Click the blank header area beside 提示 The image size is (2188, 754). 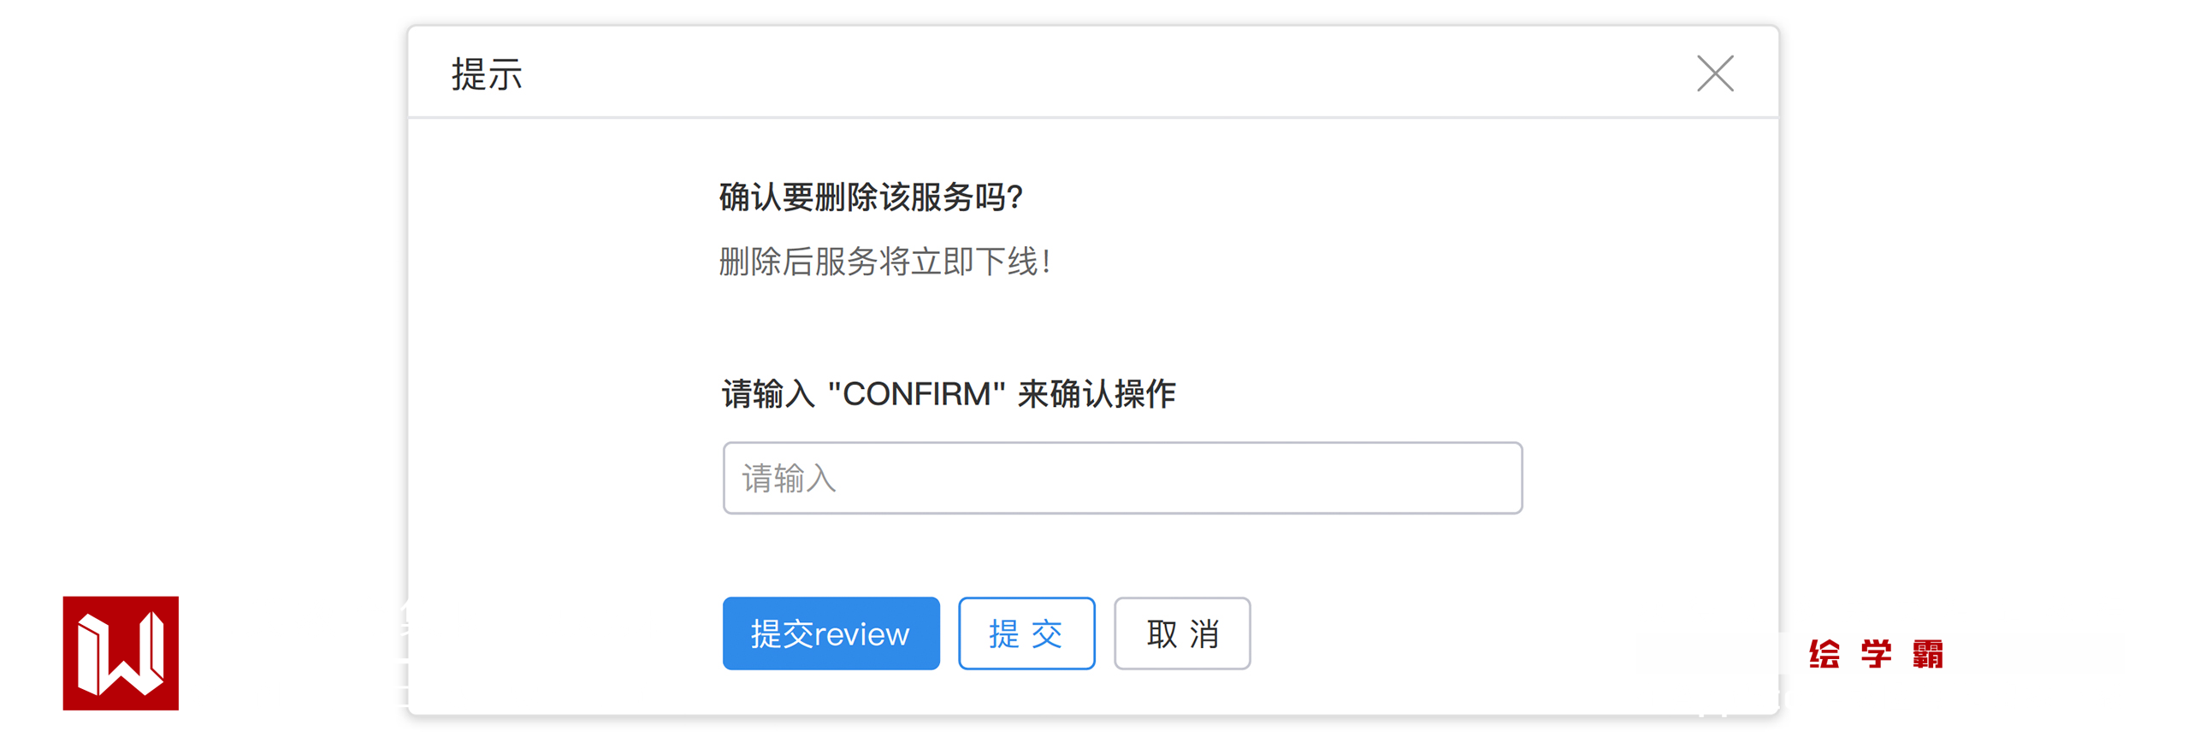pyautogui.click(x=1026, y=74)
